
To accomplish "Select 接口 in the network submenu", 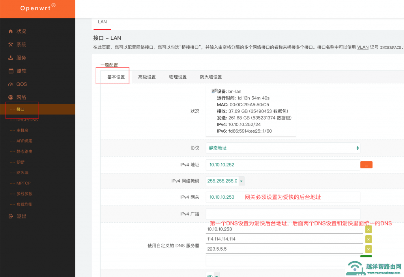I will [x=21, y=109].
